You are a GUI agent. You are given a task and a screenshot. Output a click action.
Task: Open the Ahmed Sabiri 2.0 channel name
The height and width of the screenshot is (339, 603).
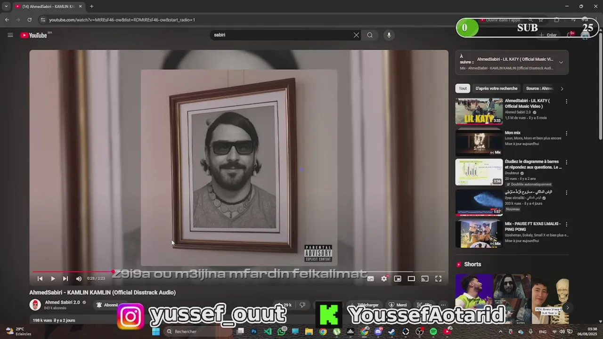62,302
